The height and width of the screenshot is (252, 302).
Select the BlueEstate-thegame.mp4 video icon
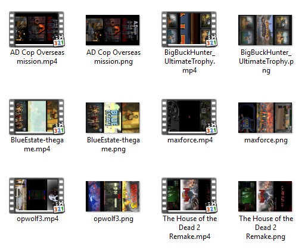pyautogui.click(x=37, y=117)
